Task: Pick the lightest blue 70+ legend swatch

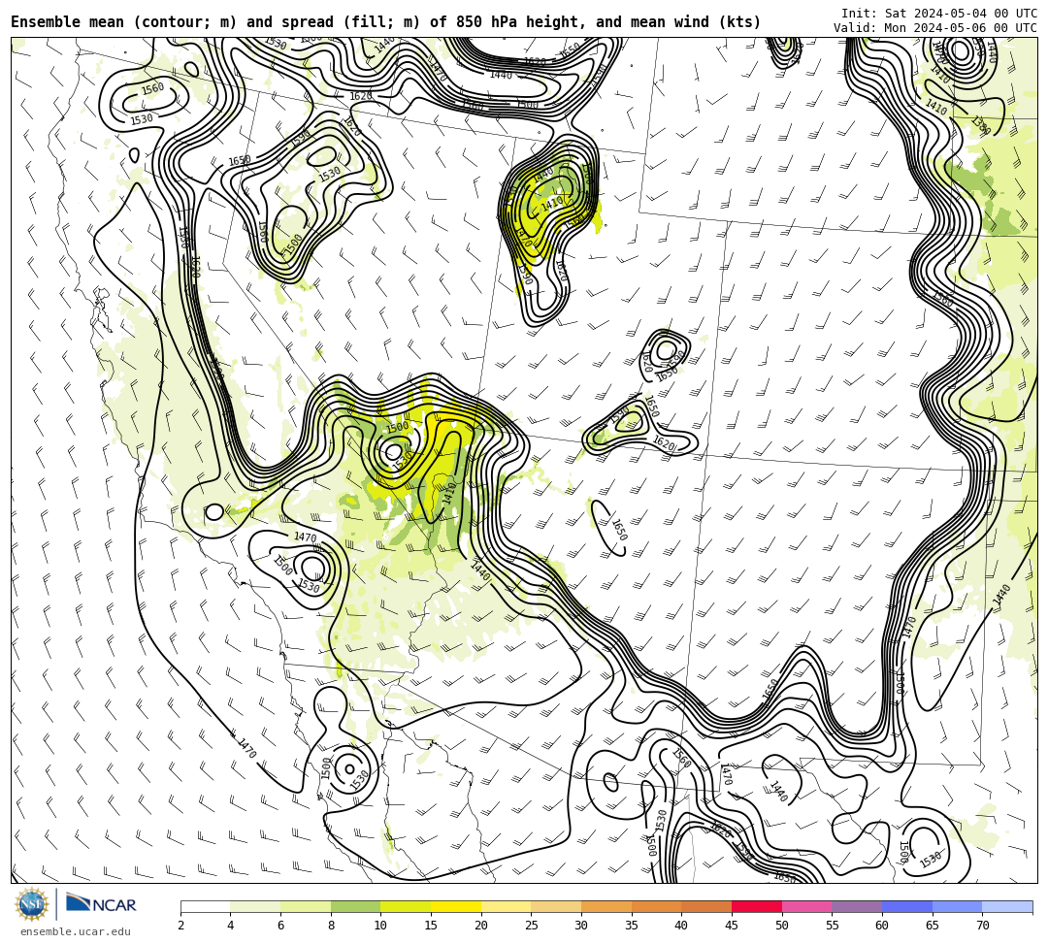Action: (x=1007, y=906)
